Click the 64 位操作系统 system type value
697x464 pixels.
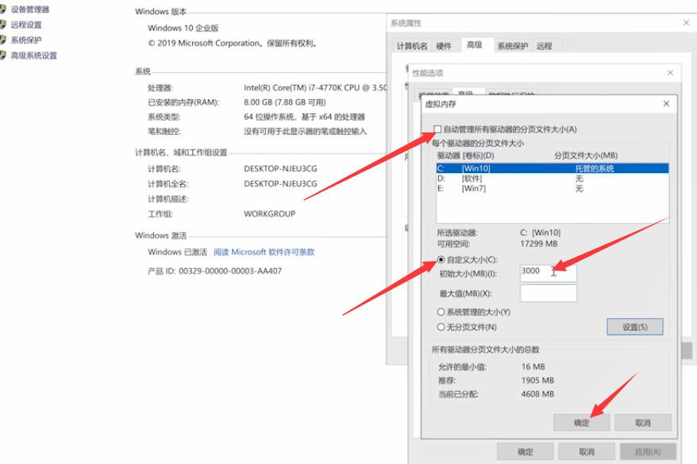pyautogui.click(x=305, y=117)
